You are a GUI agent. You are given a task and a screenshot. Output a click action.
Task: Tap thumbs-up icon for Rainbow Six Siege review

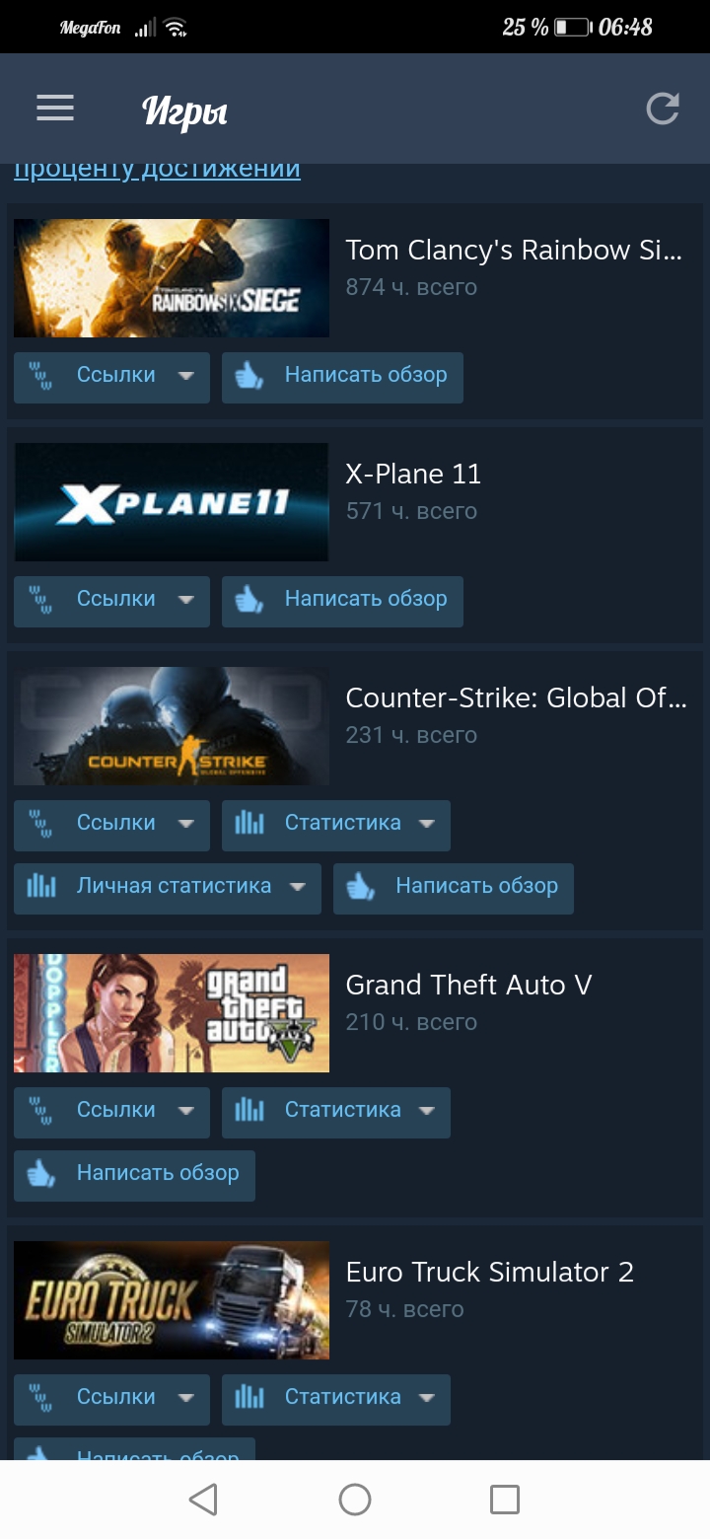pyautogui.click(x=249, y=375)
